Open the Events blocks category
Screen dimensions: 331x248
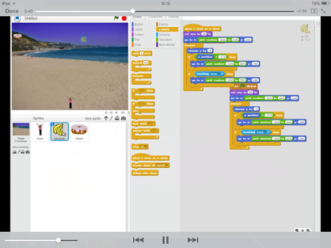163,24
